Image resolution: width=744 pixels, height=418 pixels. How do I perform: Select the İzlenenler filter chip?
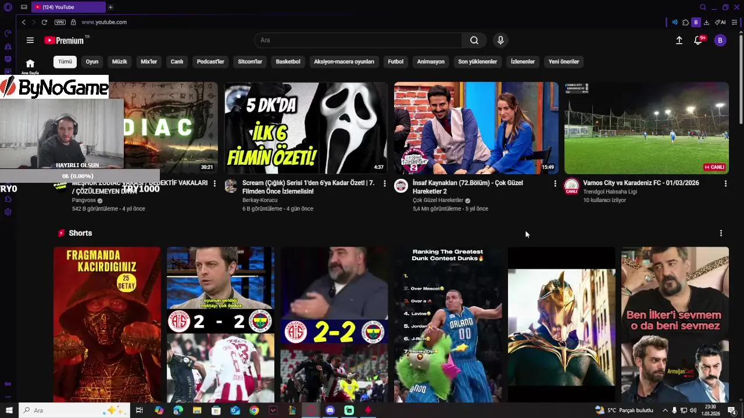click(523, 62)
